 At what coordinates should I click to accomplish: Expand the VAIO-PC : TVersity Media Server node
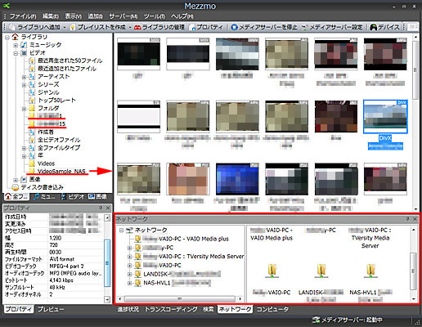pyautogui.click(x=130, y=257)
